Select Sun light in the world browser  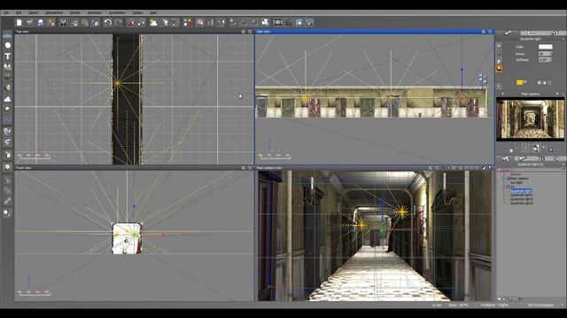click(517, 183)
